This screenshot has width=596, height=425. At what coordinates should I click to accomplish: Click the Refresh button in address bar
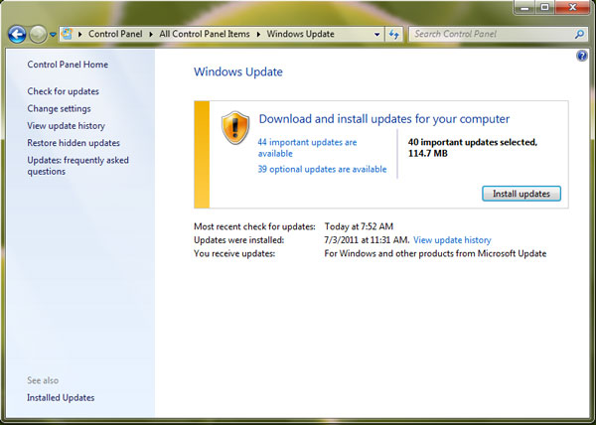click(393, 34)
